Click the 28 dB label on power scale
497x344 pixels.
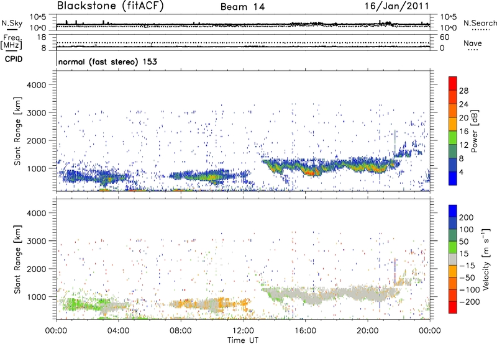[463, 91]
